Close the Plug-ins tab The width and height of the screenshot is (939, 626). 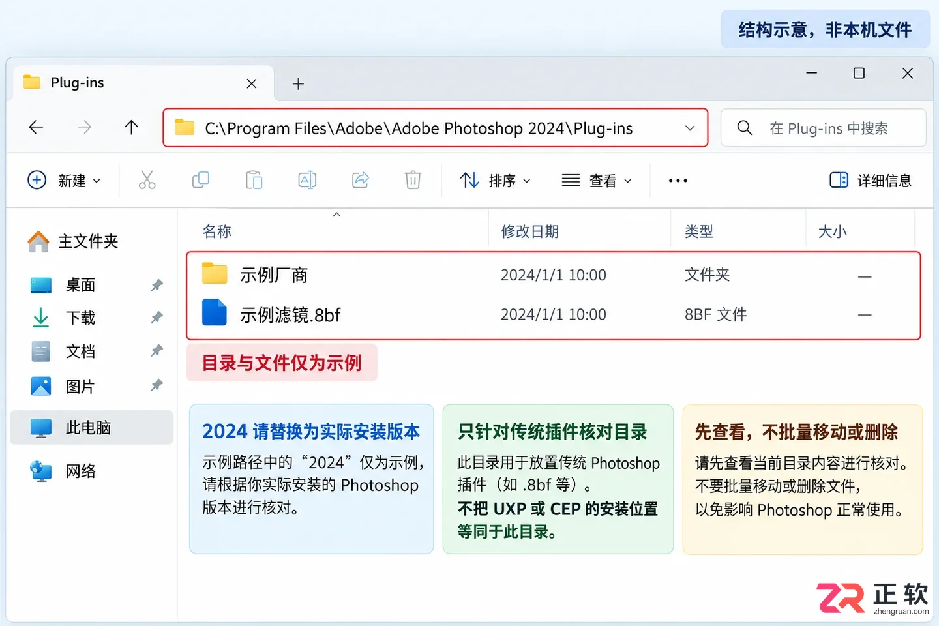click(x=252, y=83)
